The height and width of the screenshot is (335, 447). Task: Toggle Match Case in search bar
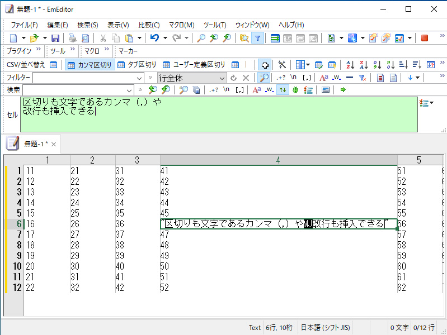tap(256, 90)
